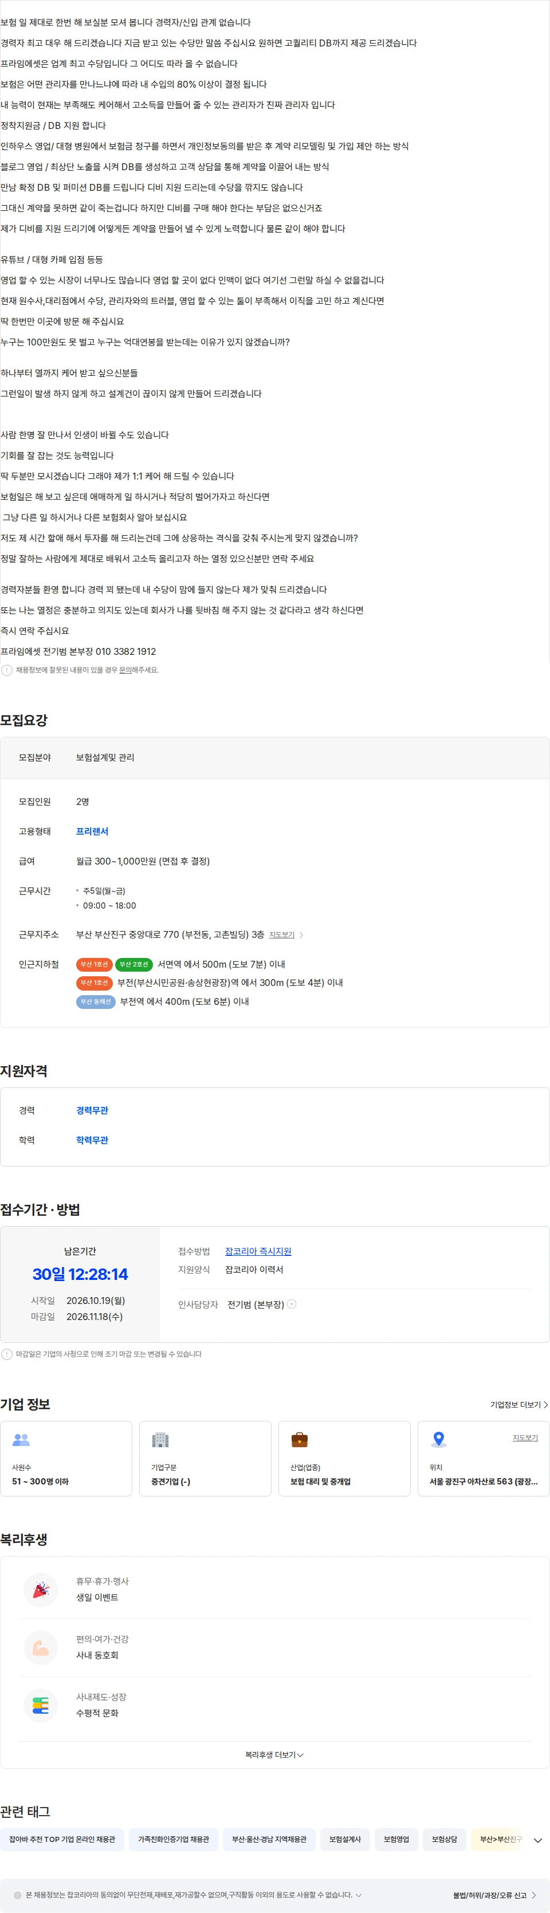Expand contact info plus icon beside 전기범 (본부장)
This screenshot has height=1913, width=550.
(x=292, y=1304)
